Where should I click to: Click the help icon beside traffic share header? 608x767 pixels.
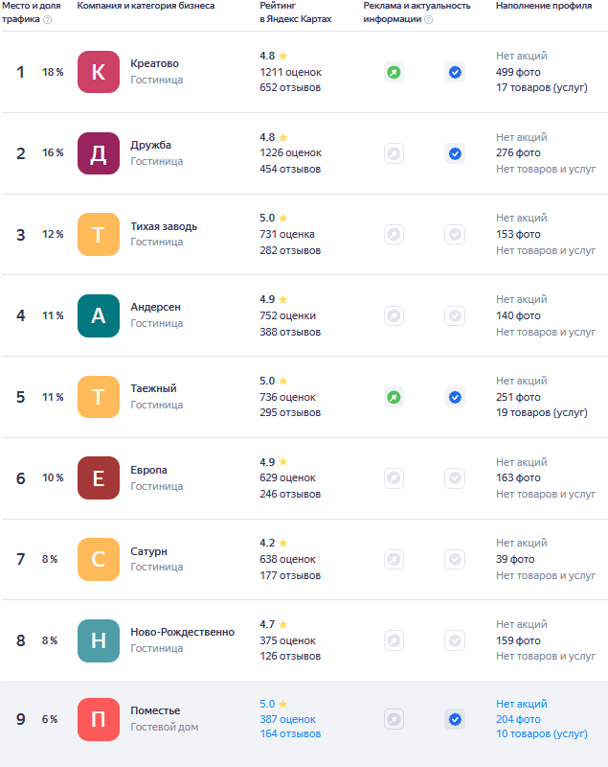pyautogui.click(x=48, y=19)
